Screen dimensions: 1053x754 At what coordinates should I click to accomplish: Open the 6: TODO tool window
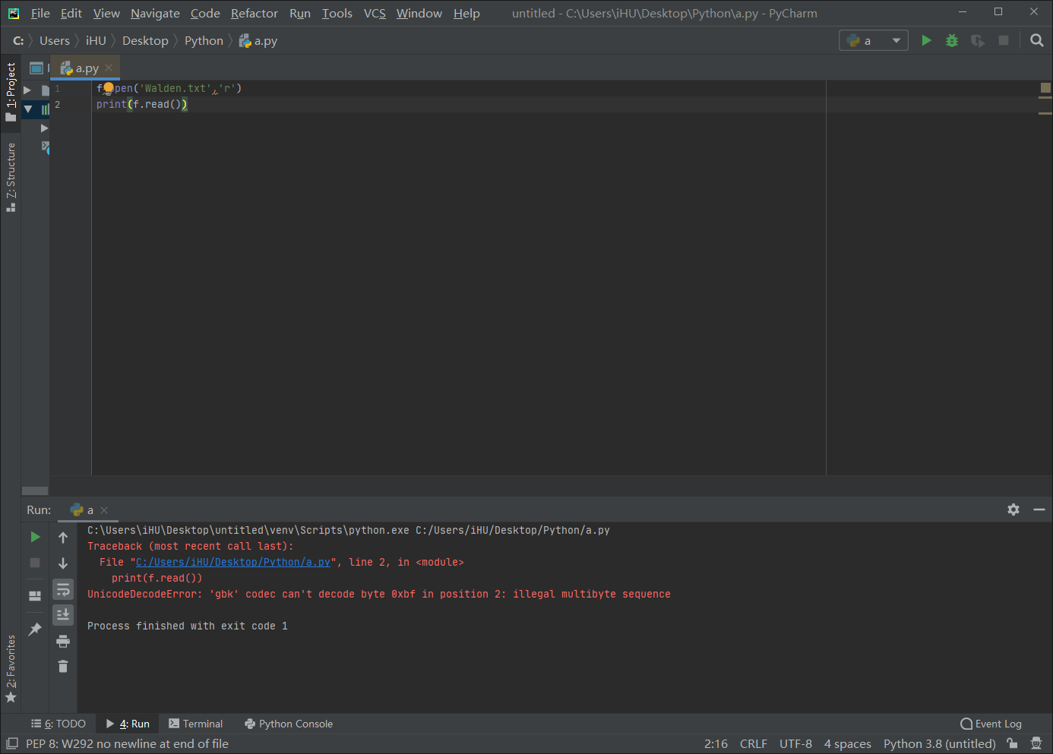click(58, 724)
